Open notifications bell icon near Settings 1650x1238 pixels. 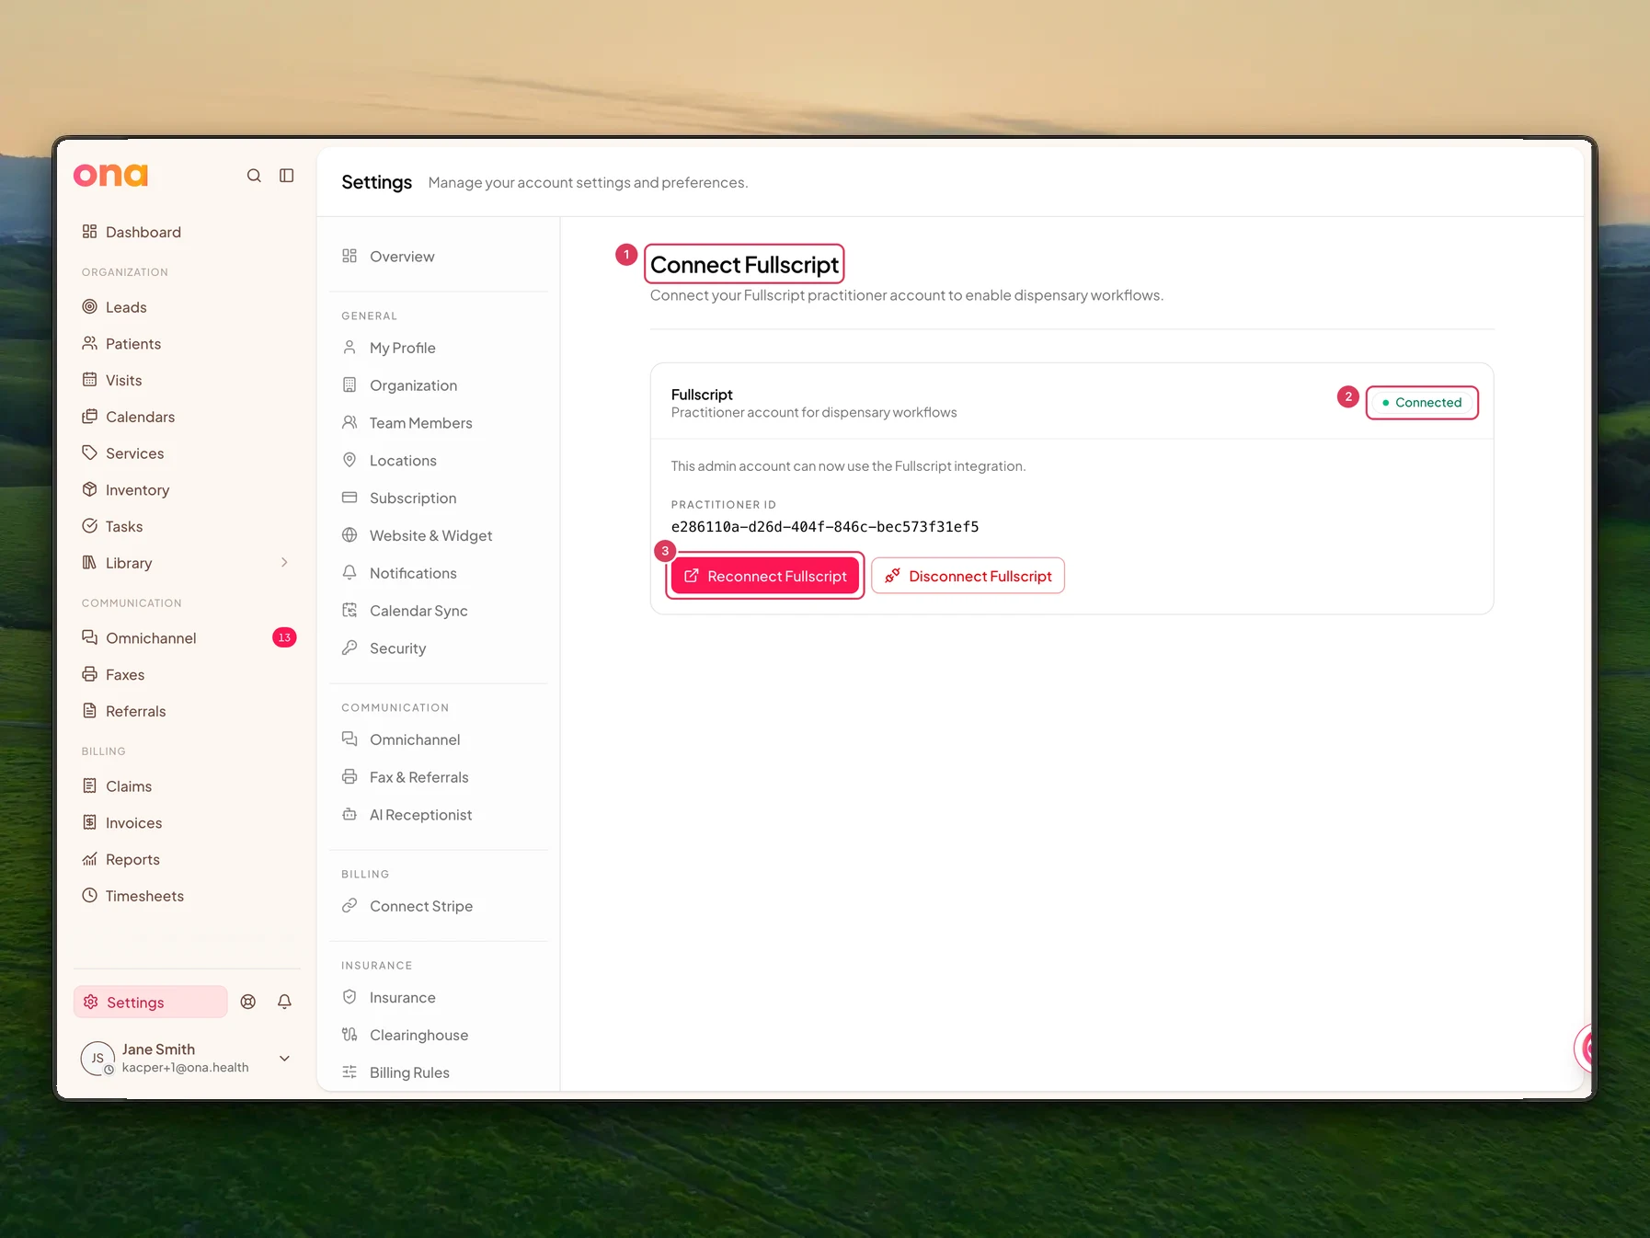(x=285, y=1002)
